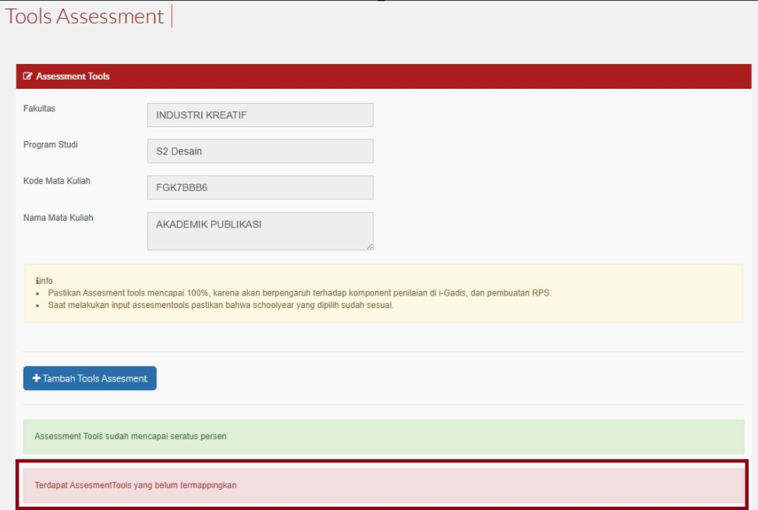Click the Nama Mata Kuliah label
The image size is (758, 510).
(x=58, y=218)
